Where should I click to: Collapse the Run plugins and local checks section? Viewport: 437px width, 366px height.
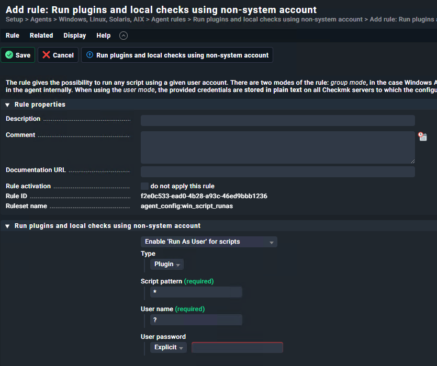[x=7, y=226]
